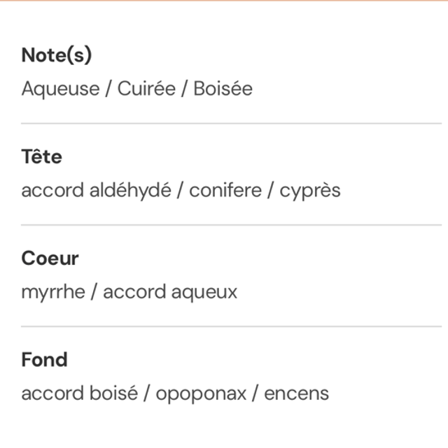Click the Coeur section heading
This screenshot has height=448, width=448.
point(50,258)
